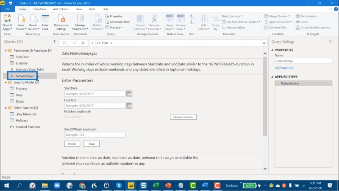
Task: Click the Invoke button
Action: pos(72,144)
